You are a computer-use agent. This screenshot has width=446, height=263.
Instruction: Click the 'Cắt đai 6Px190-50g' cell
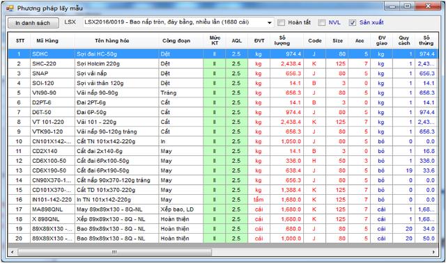point(116,170)
